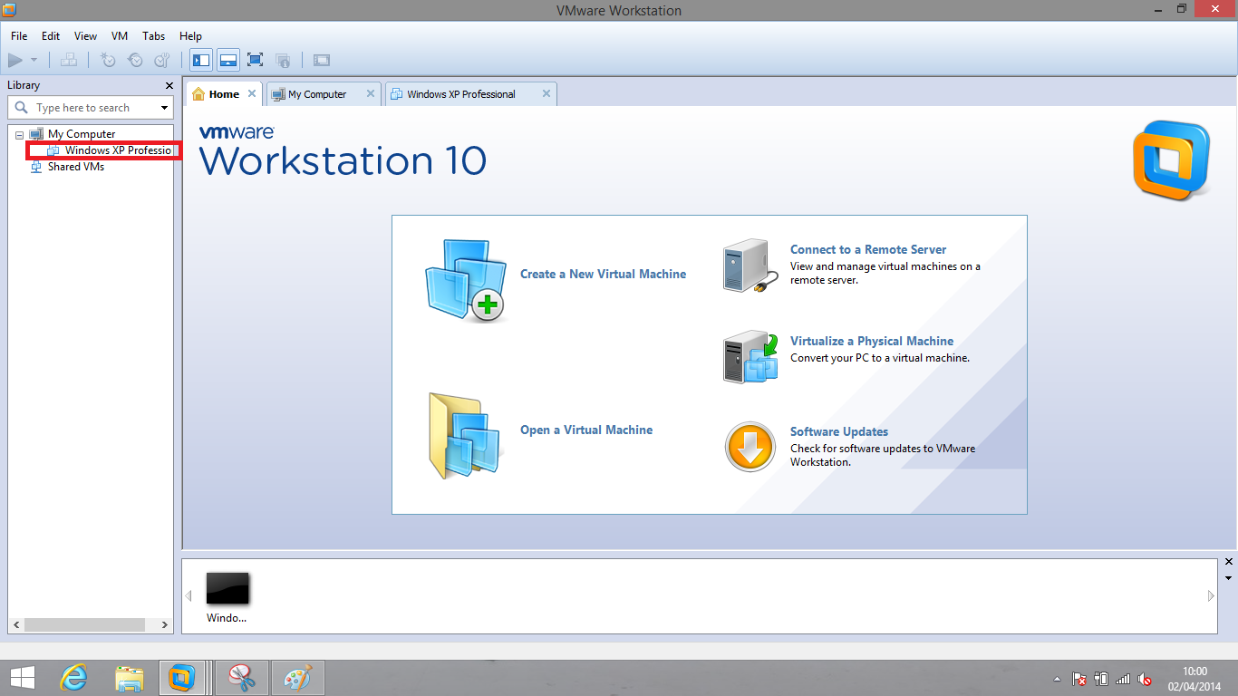
Task: Click the Connect to a Remote Server link
Action: tap(868, 249)
